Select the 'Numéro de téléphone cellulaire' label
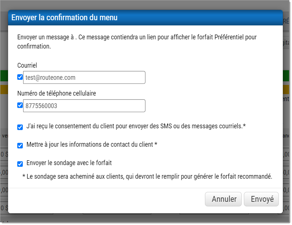Screen dimensions: 292x225 (57, 93)
